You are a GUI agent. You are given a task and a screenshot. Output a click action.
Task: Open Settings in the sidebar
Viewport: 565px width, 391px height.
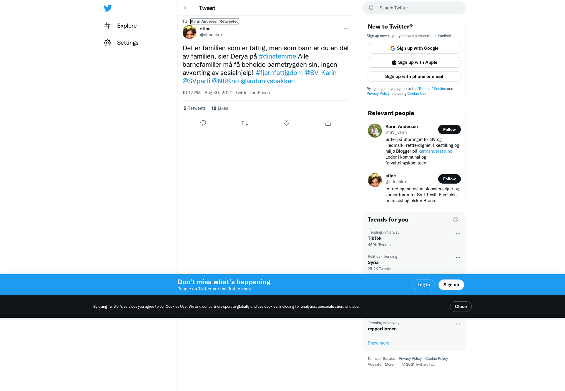point(121,43)
